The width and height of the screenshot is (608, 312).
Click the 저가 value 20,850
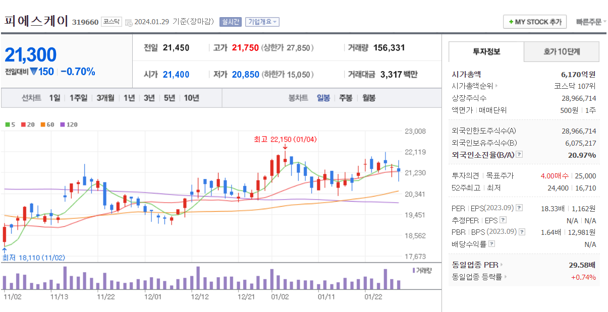[x=246, y=75]
